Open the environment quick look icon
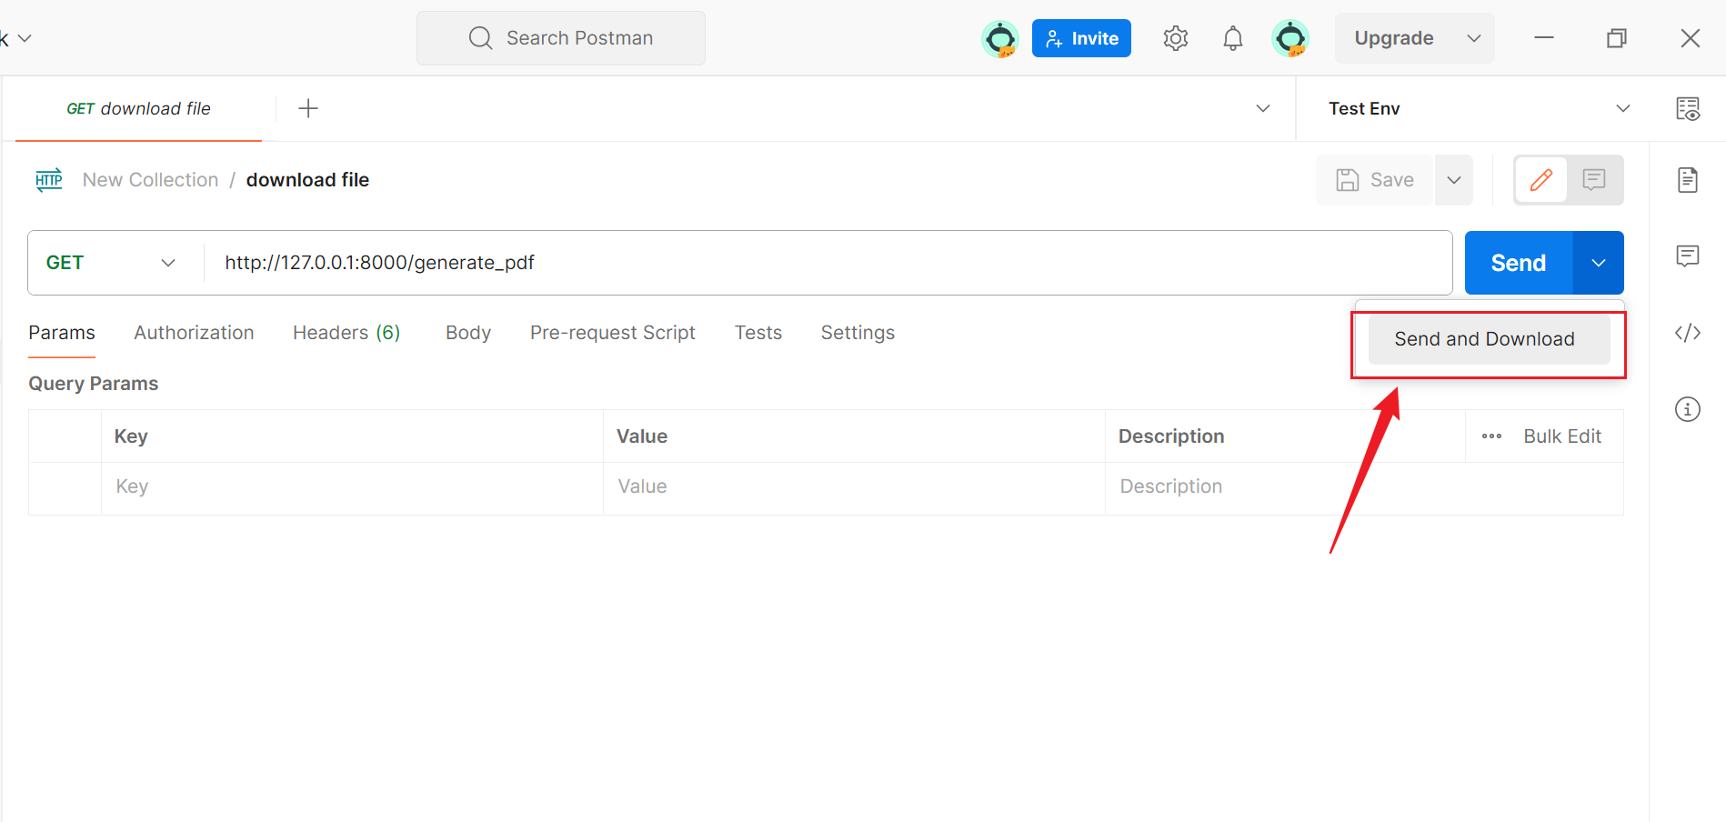Image resolution: width=1726 pixels, height=822 pixels. click(x=1688, y=108)
